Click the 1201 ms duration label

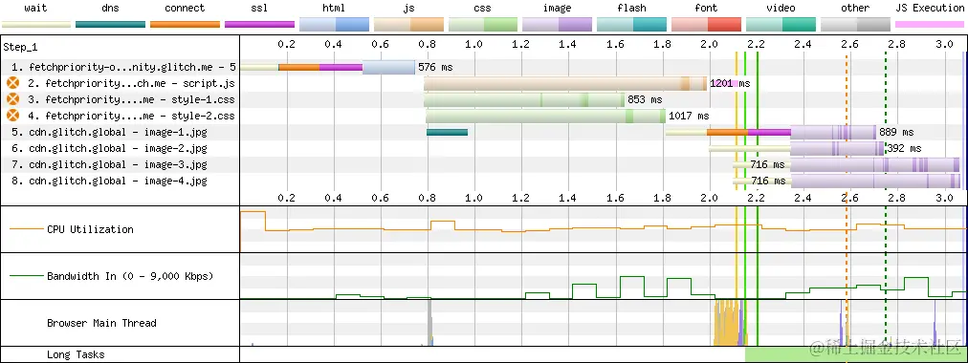click(x=731, y=83)
